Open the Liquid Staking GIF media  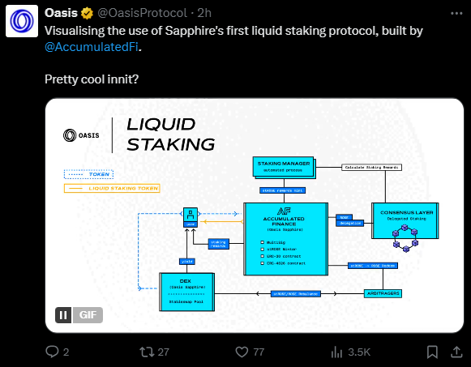[x=255, y=216]
